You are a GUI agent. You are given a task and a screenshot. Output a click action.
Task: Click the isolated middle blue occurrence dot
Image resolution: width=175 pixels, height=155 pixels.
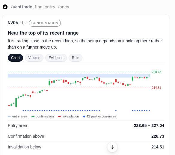point(116,110)
